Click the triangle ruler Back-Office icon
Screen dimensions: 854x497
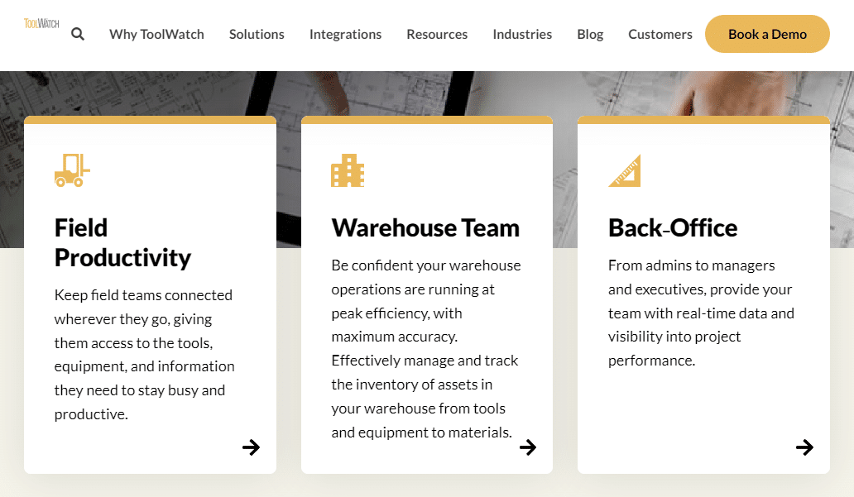click(624, 170)
